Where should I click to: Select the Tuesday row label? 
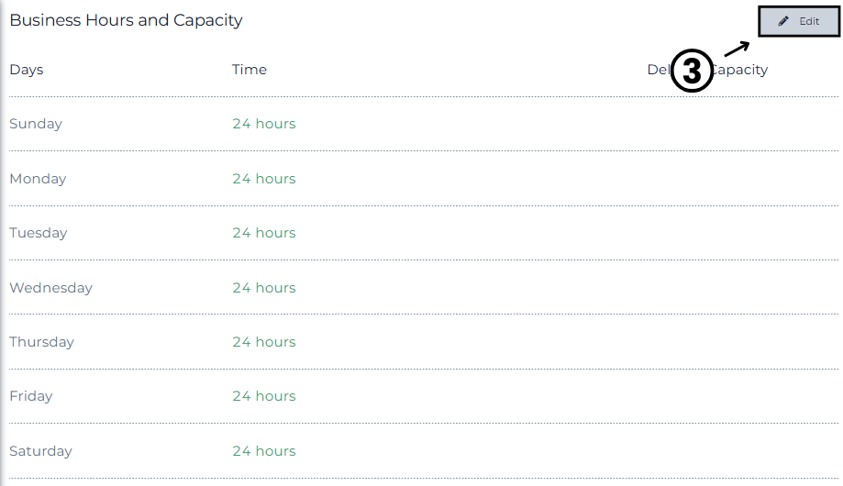pos(39,233)
